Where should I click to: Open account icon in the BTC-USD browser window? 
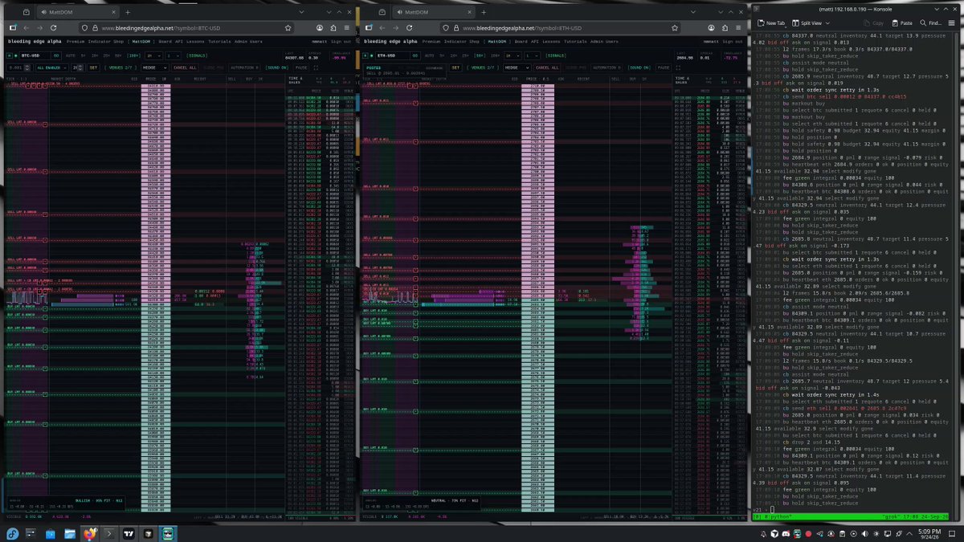320,27
